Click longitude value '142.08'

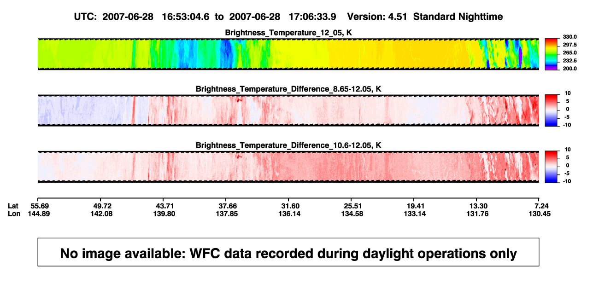tap(101, 214)
